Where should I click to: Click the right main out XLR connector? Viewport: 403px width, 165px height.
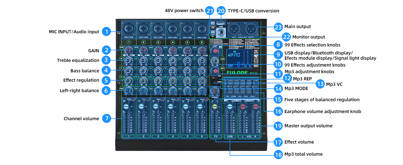tap(251, 28)
